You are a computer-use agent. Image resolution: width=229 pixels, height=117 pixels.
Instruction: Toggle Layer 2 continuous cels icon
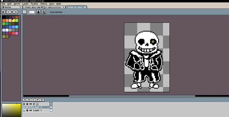coord(31,107)
